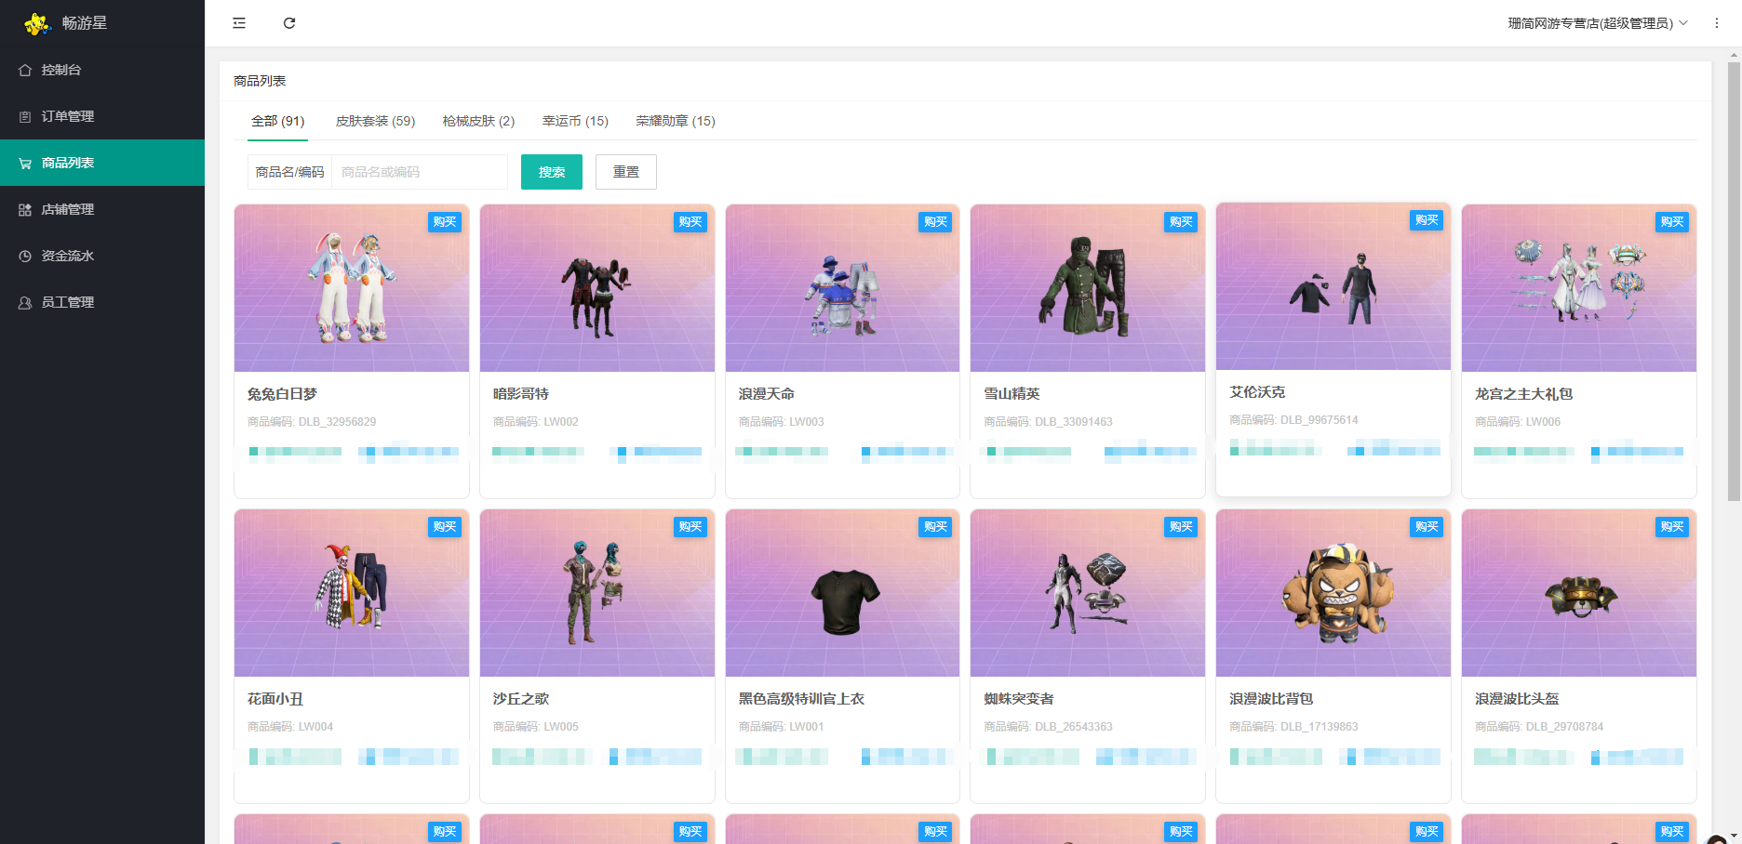Viewport: 1742px width, 844px height.
Task: Open the 黑色高级特训官上衣 product image
Action: pyautogui.click(x=842, y=593)
